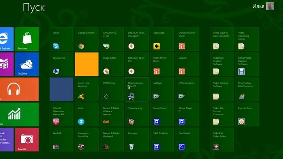
Task: Open Slideshow Creator Software tile
Action: point(222,64)
